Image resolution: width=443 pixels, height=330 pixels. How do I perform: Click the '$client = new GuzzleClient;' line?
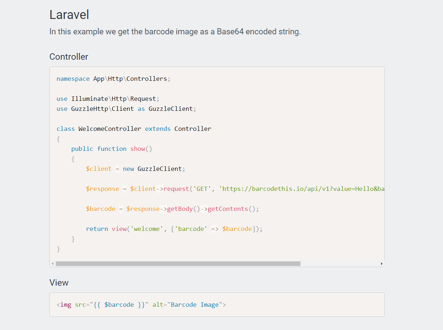[136, 169]
